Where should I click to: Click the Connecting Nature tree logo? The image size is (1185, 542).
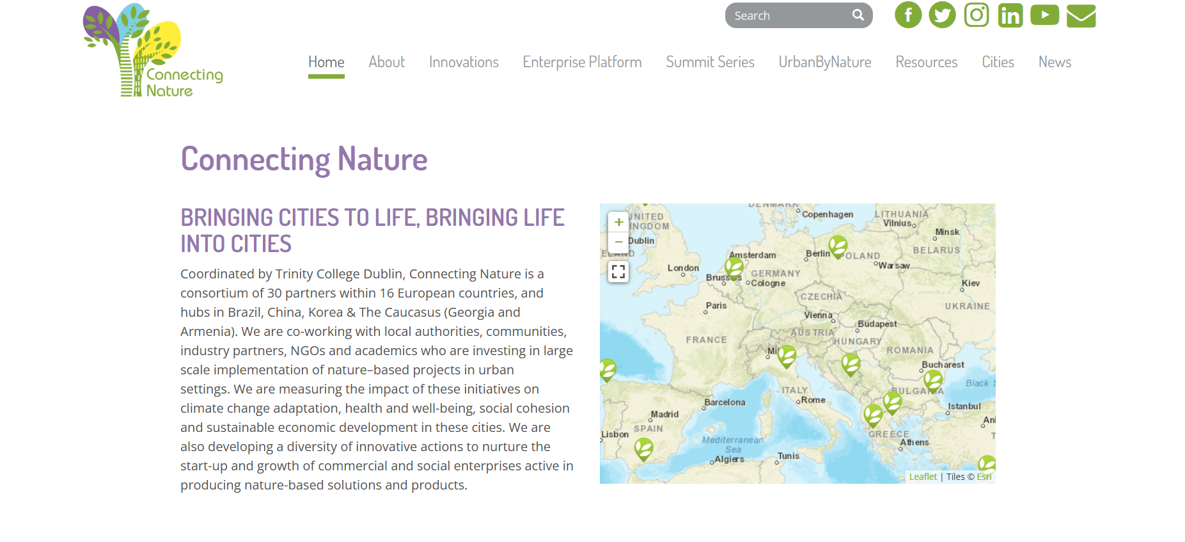(152, 51)
